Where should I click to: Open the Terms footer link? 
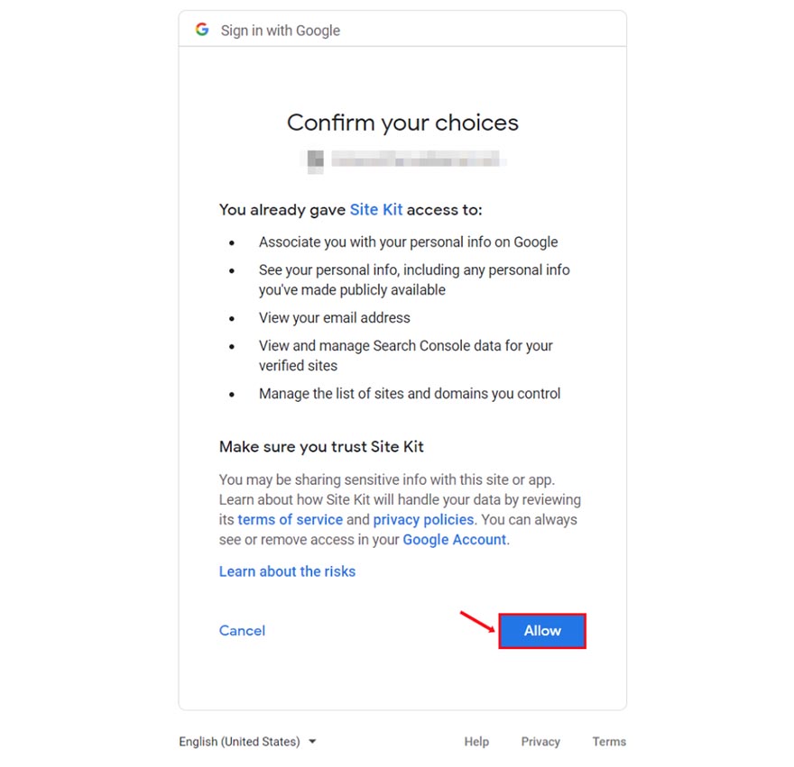pos(609,742)
